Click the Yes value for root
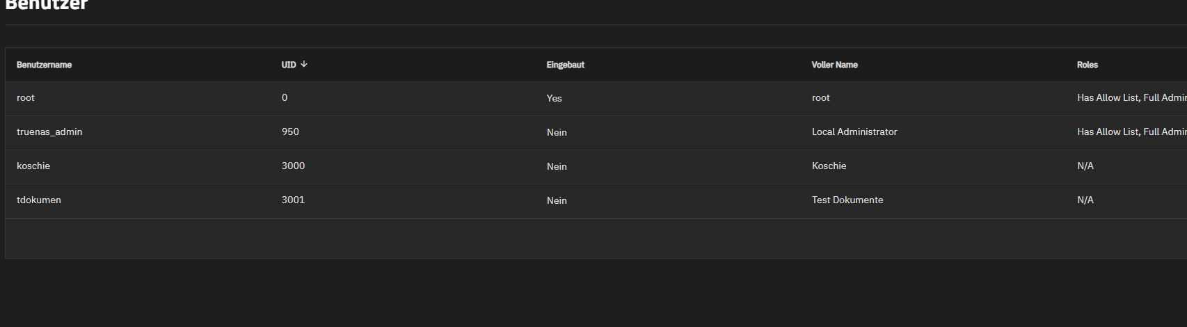1187x327 pixels. click(x=554, y=98)
